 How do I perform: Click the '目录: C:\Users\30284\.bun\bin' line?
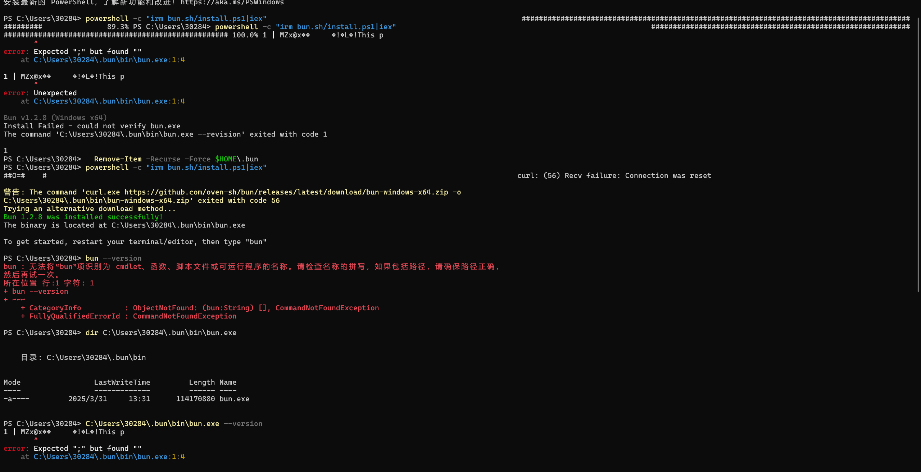(x=83, y=358)
